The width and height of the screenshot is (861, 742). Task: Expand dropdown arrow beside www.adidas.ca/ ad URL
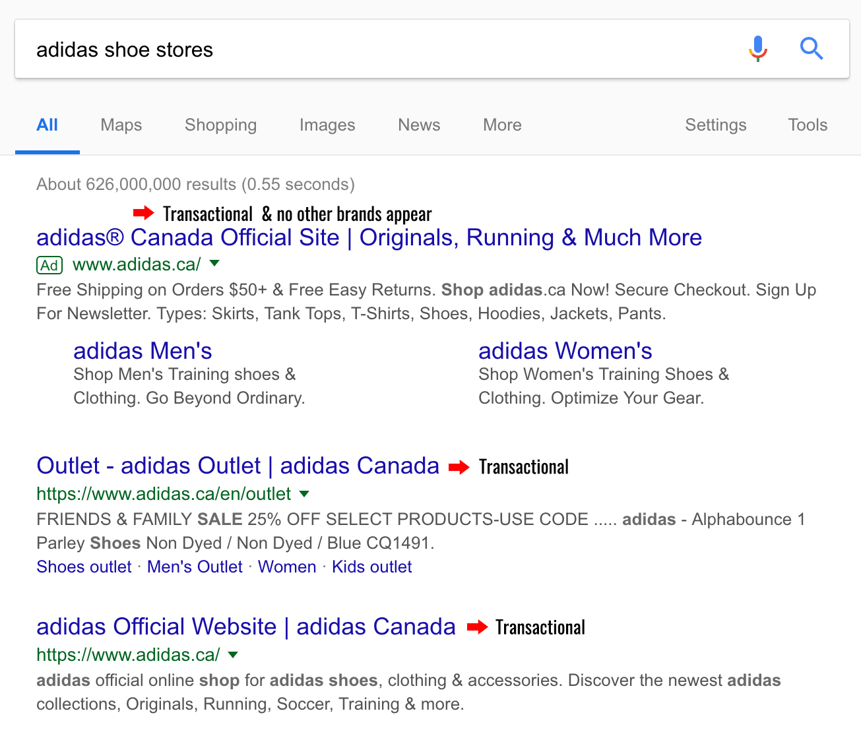pyautogui.click(x=214, y=264)
